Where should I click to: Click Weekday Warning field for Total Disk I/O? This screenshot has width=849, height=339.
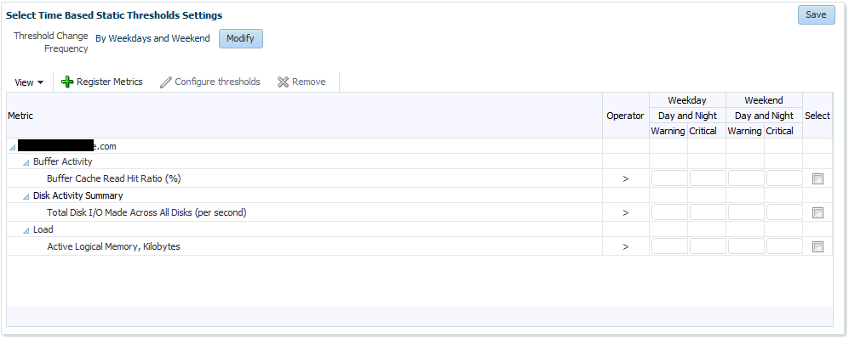pyautogui.click(x=669, y=212)
